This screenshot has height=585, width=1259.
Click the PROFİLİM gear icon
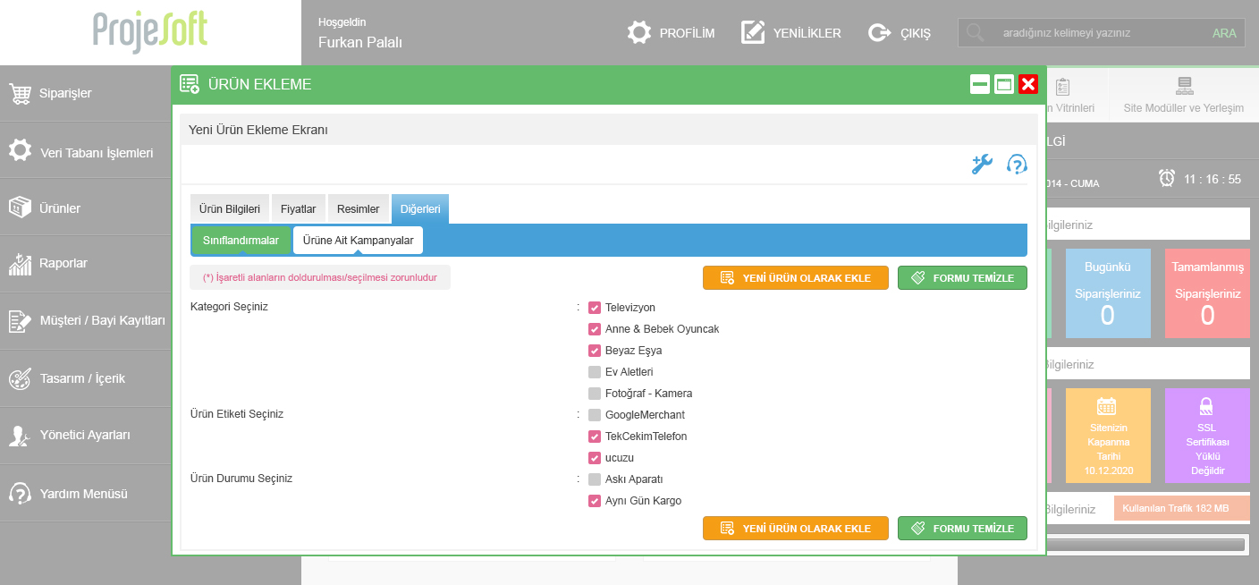(638, 33)
